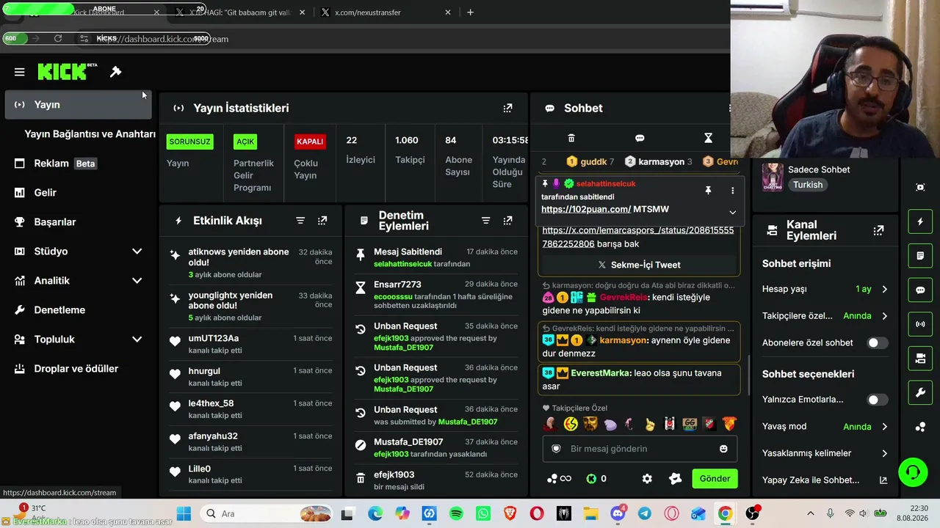The width and height of the screenshot is (940, 528).
Task: Pop out the Kanal Eylemleri panel
Action: (x=878, y=230)
